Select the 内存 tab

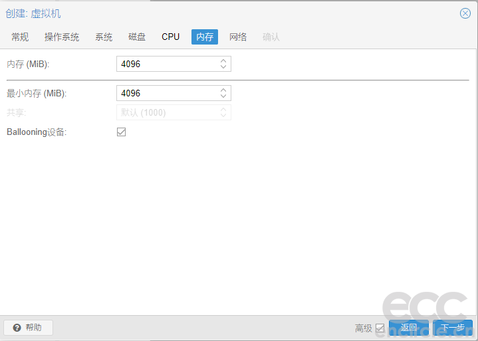(x=205, y=37)
